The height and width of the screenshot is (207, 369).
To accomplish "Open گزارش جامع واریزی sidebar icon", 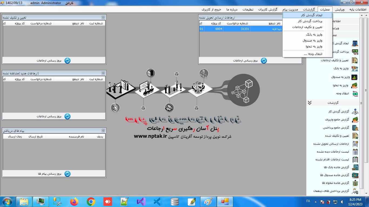I will [355, 120].
